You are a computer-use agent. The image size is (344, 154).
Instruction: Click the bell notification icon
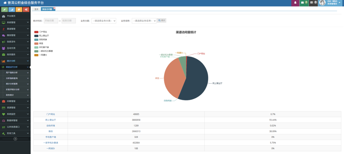pos(295,3)
